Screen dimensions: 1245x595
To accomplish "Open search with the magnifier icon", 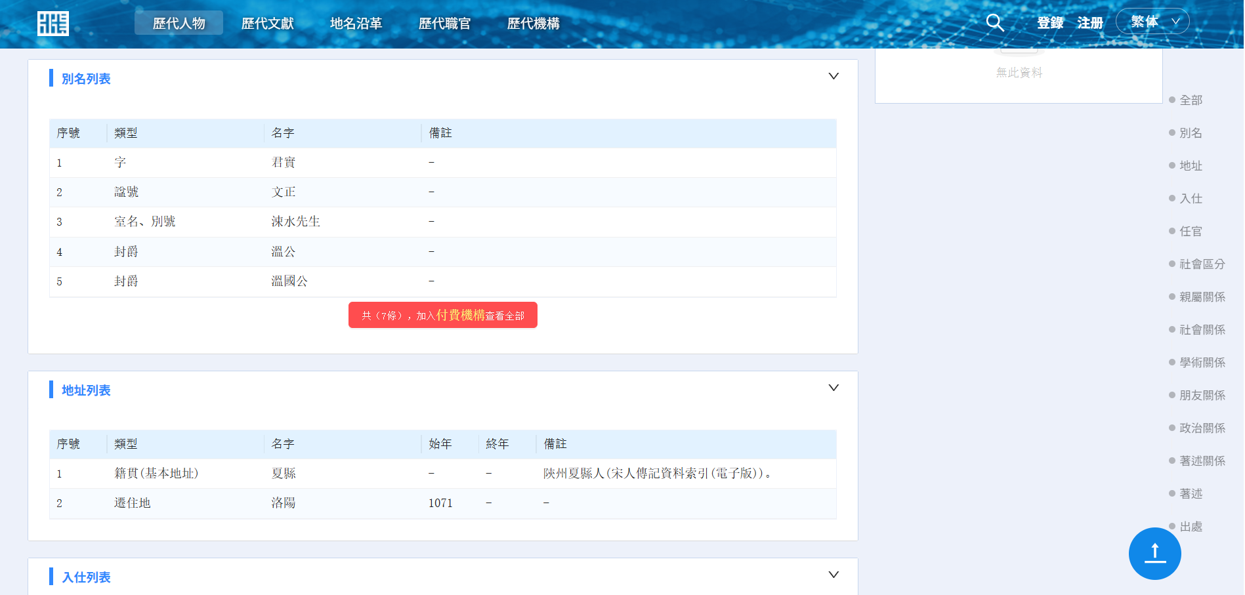I will (995, 23).
